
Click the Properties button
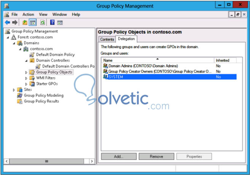click(194, 156)
